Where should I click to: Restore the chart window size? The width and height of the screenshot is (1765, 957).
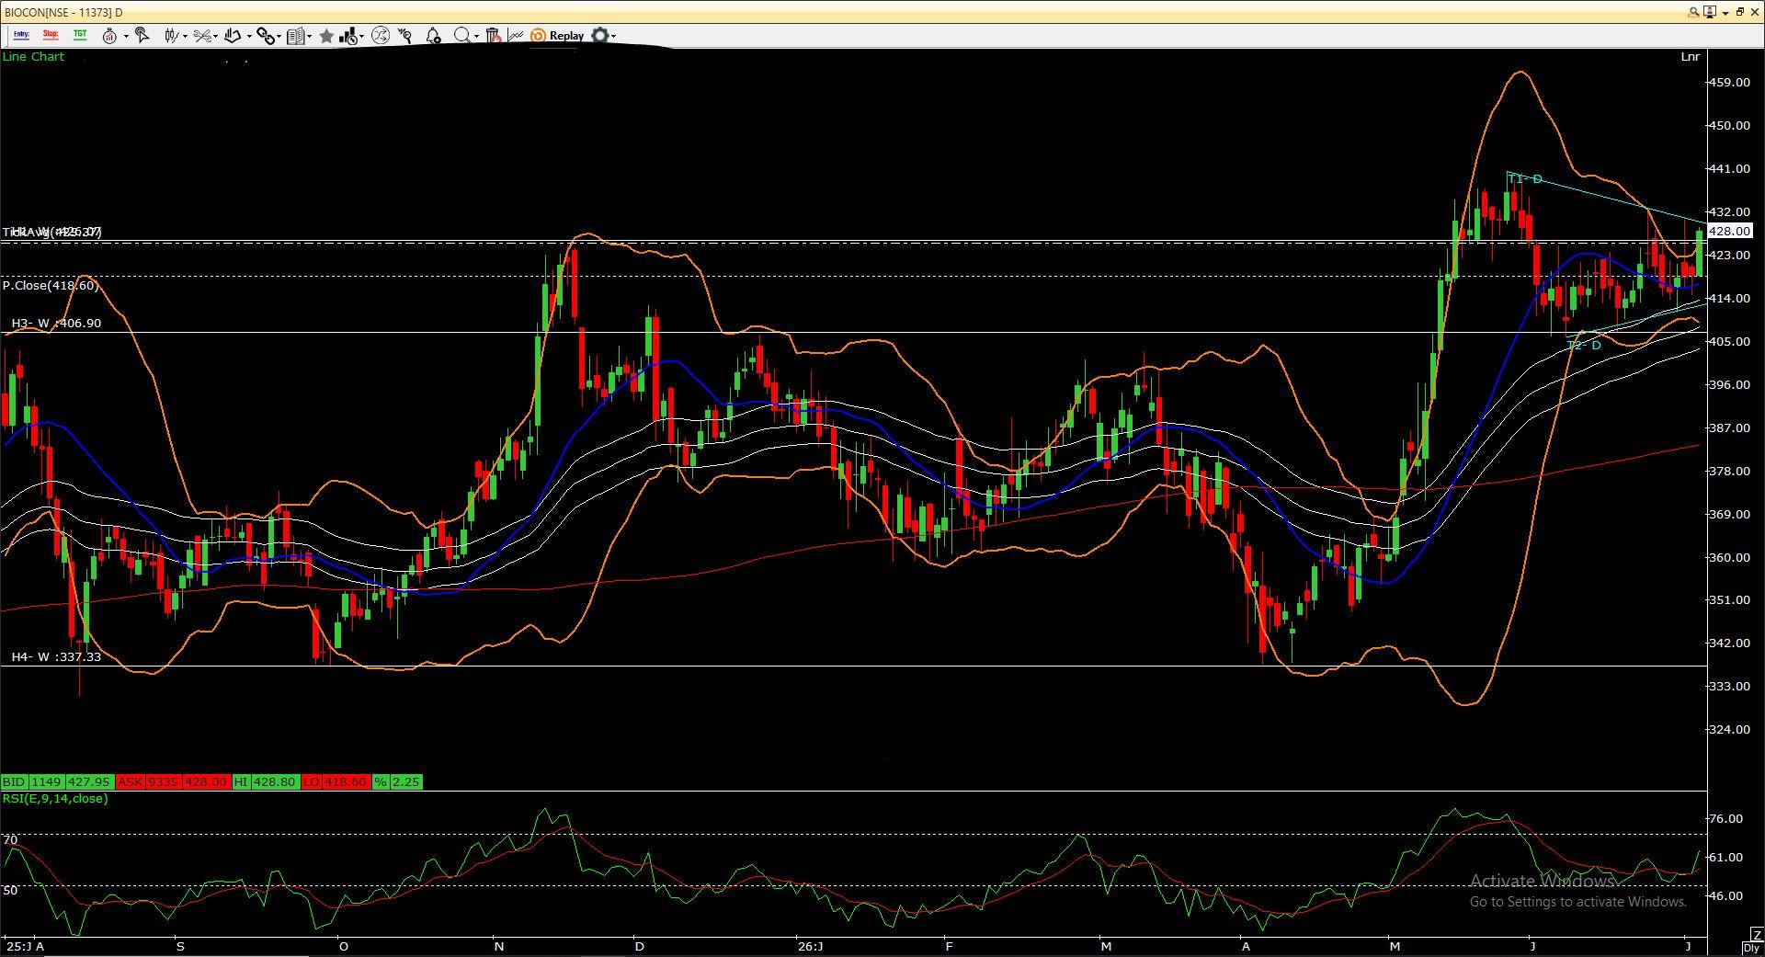1740,12
